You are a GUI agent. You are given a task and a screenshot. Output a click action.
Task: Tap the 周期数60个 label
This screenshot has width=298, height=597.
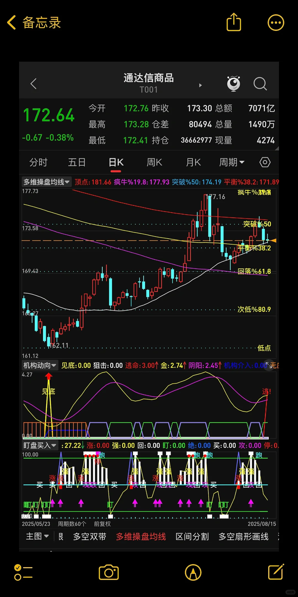coord(72,524)
